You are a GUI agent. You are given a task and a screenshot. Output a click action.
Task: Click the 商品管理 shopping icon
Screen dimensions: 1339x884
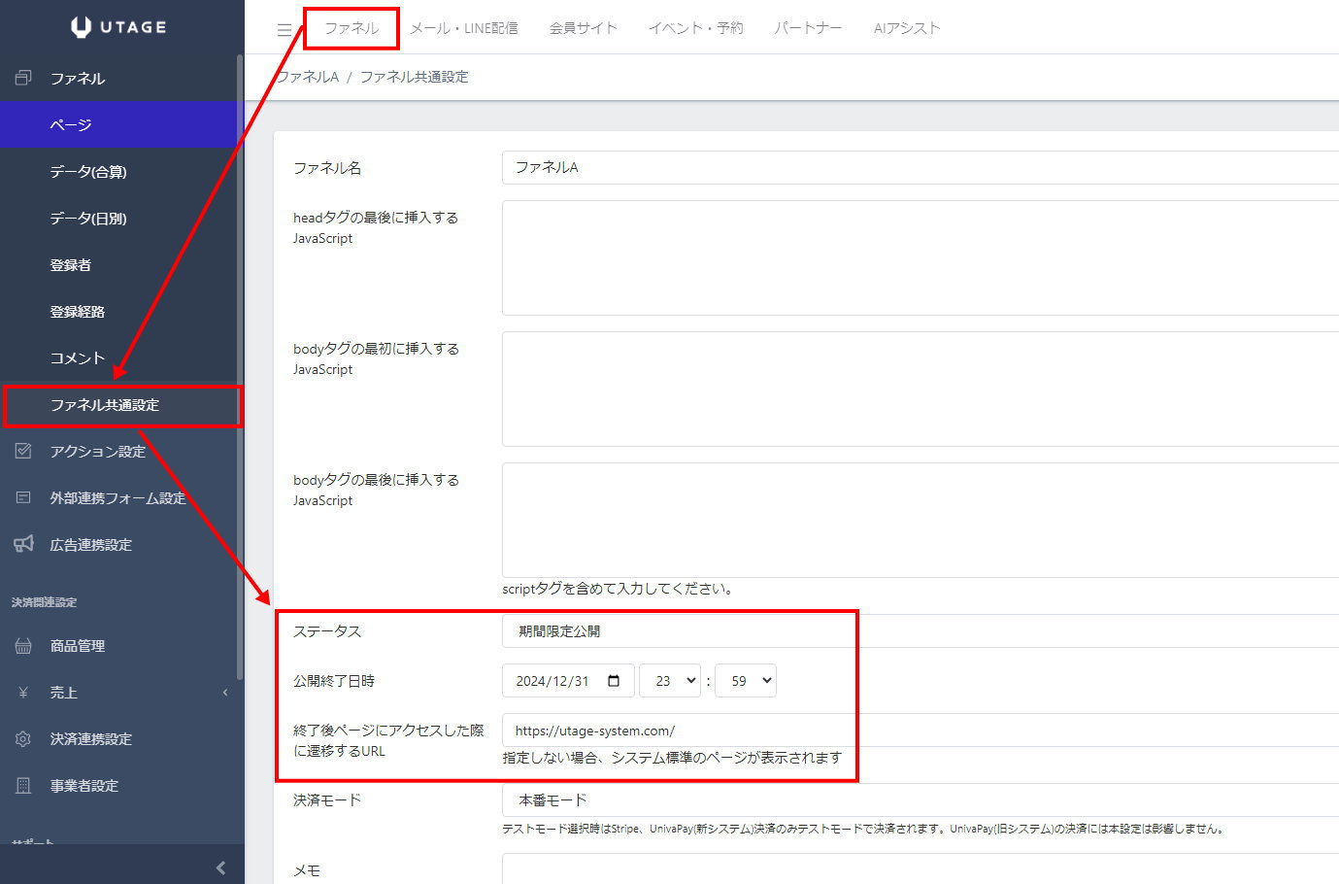(21, 645)
